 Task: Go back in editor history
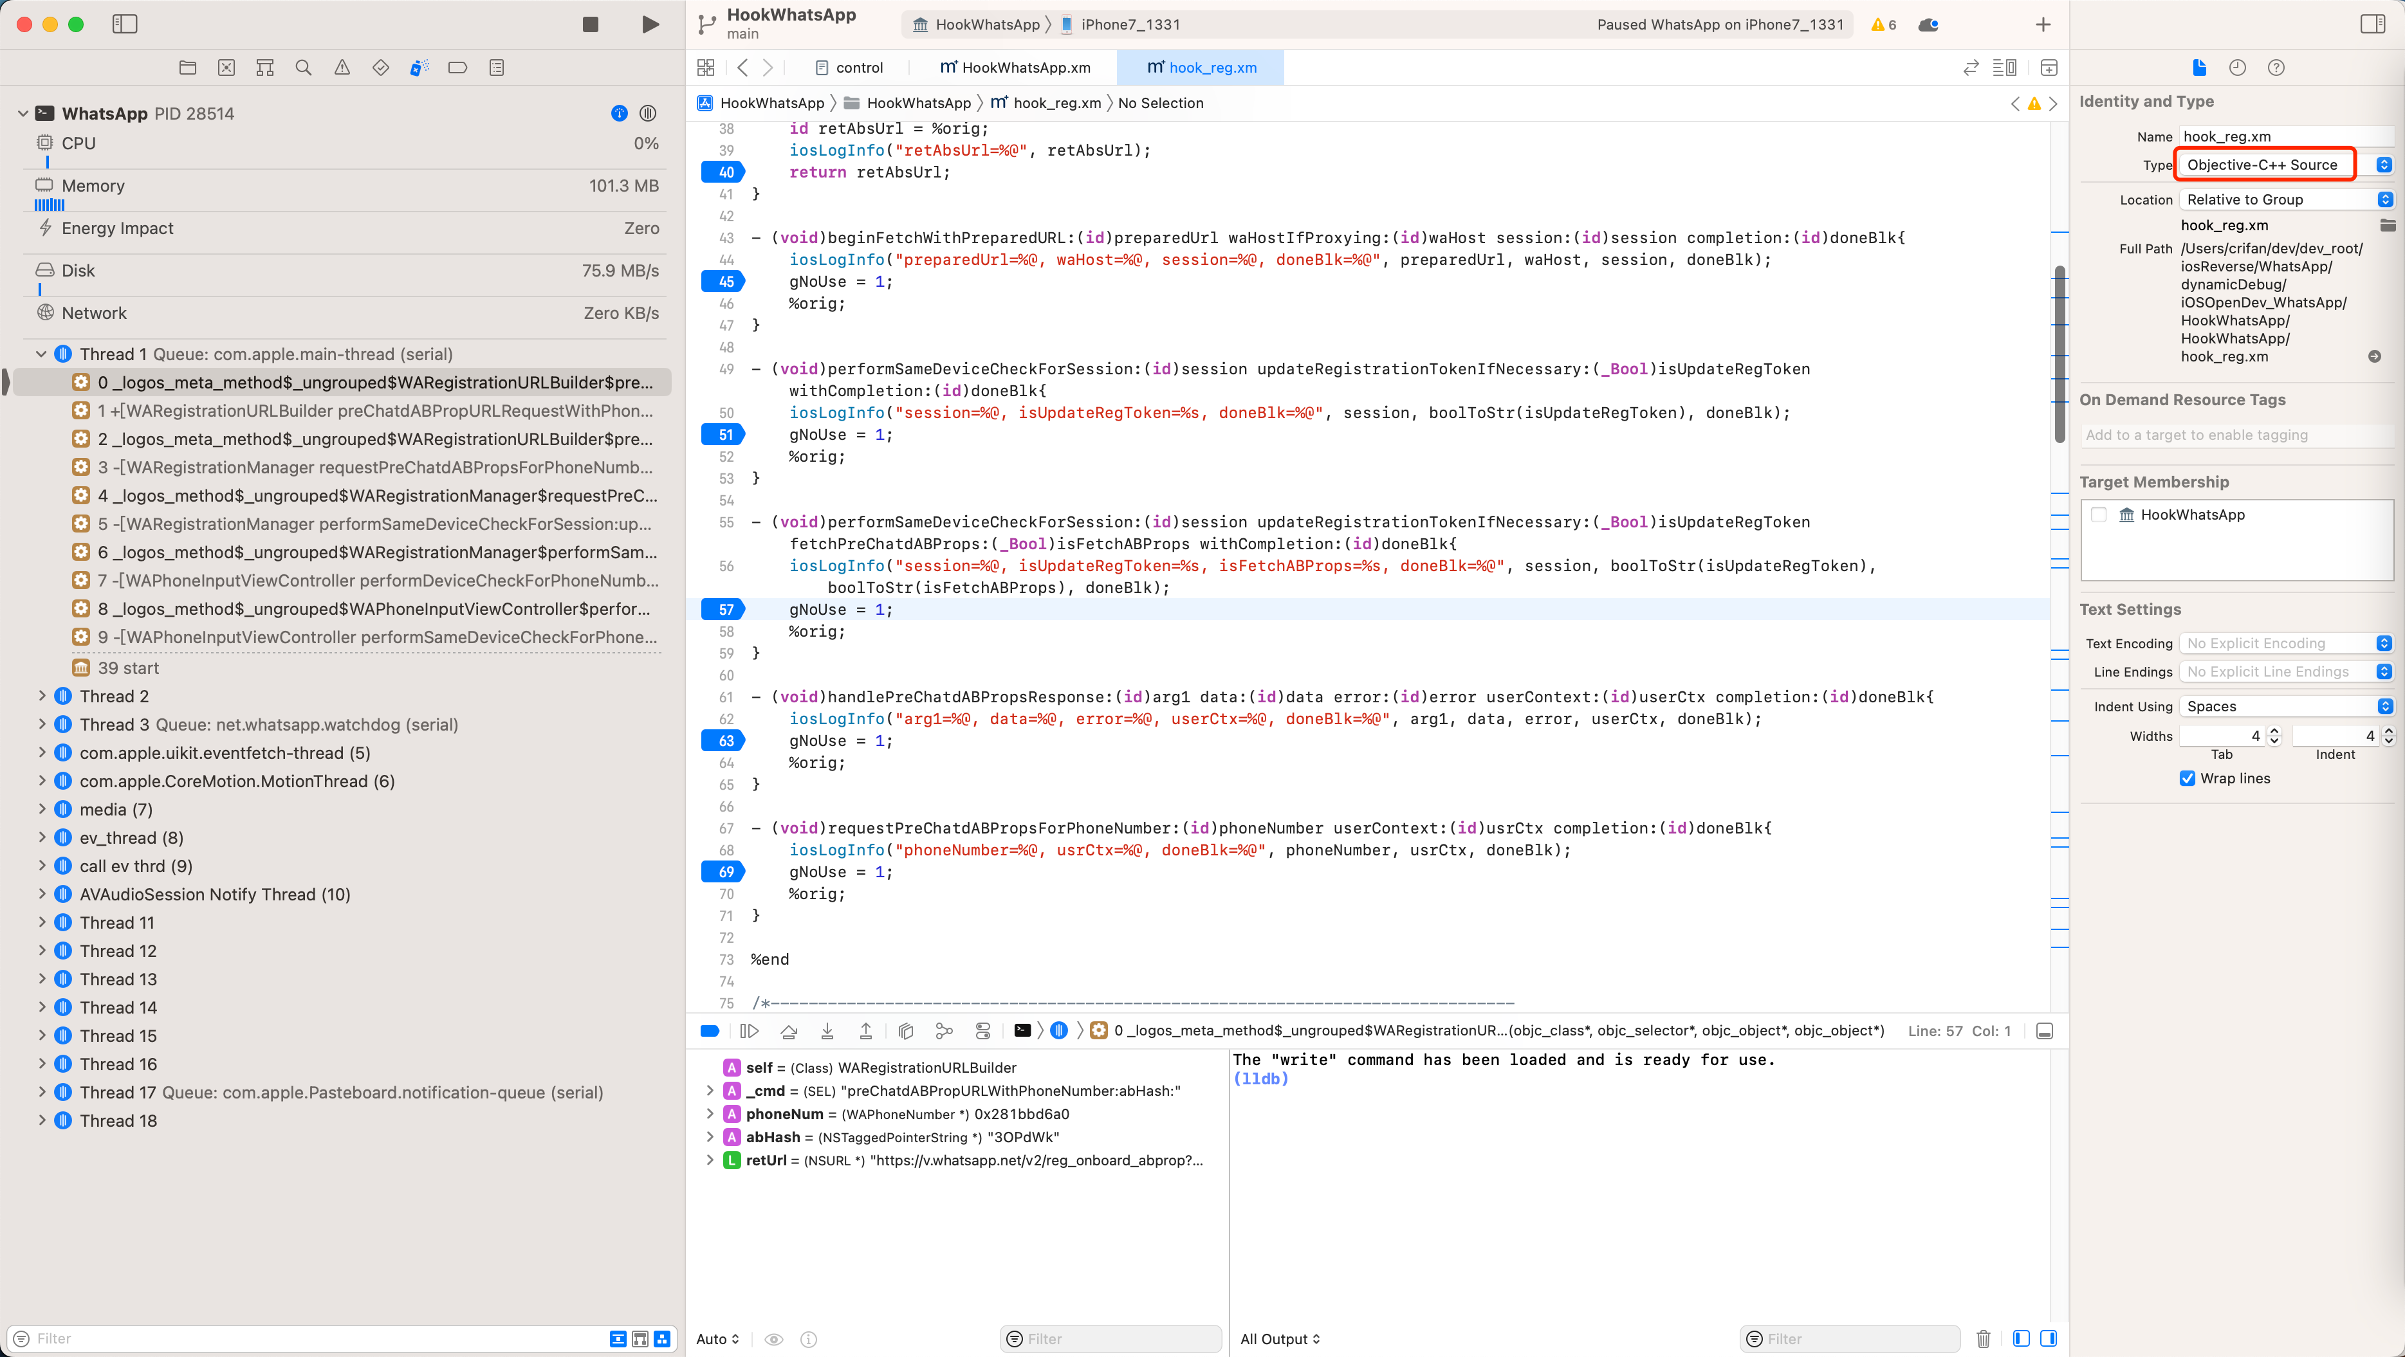tap(742, 67)
